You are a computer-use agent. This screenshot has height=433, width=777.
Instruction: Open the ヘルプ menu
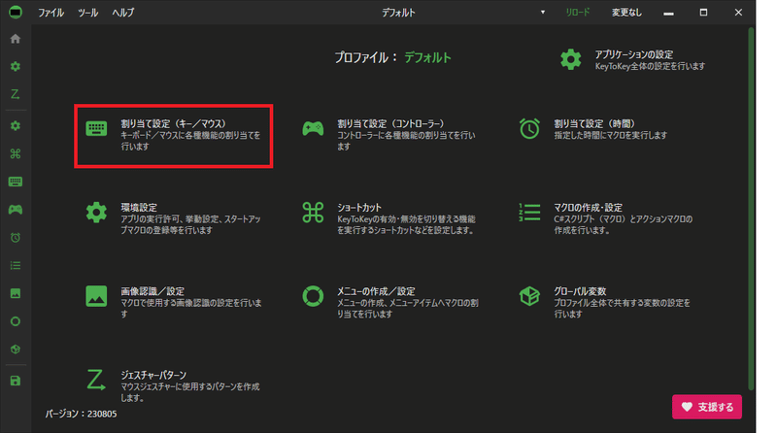(123, 13)
